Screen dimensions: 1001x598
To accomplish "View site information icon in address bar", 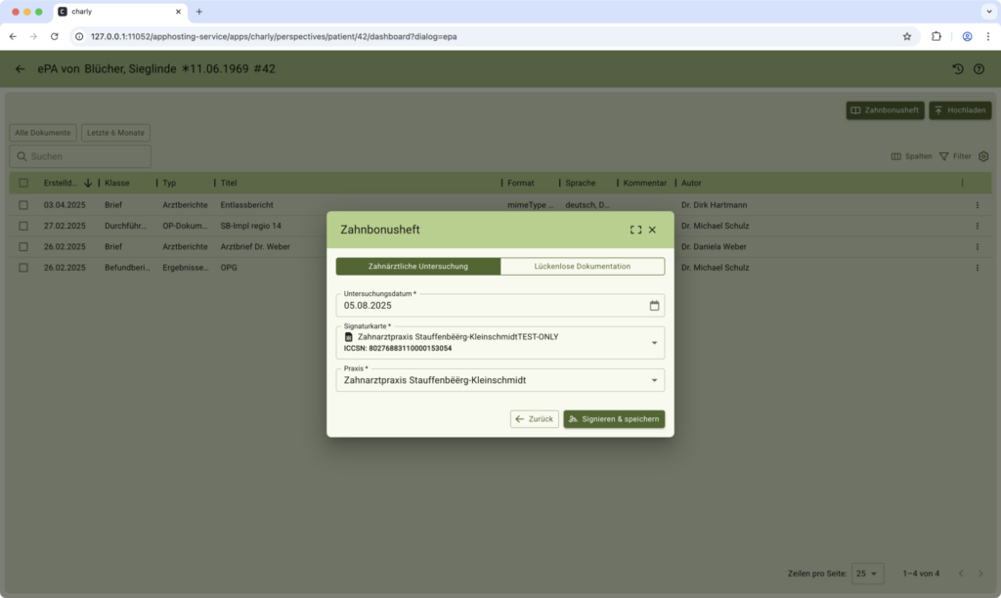I will (x=79, y=36).
